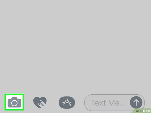Click the "Text Me..." placeholder text
The width and height of the screenshot is (151, 113).
pyautogui.click(x=108, y=103)
